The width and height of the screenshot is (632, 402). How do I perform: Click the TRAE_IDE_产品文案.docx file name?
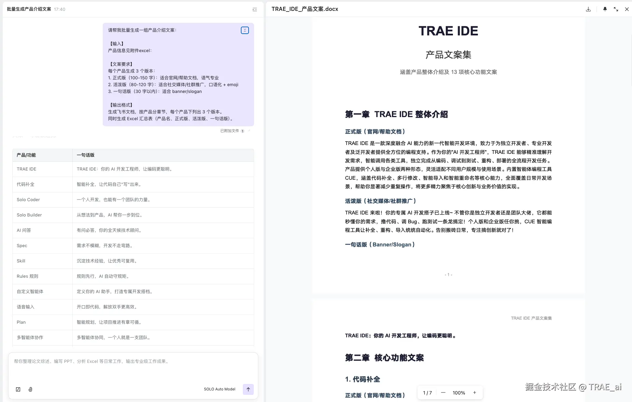point(305,9)
